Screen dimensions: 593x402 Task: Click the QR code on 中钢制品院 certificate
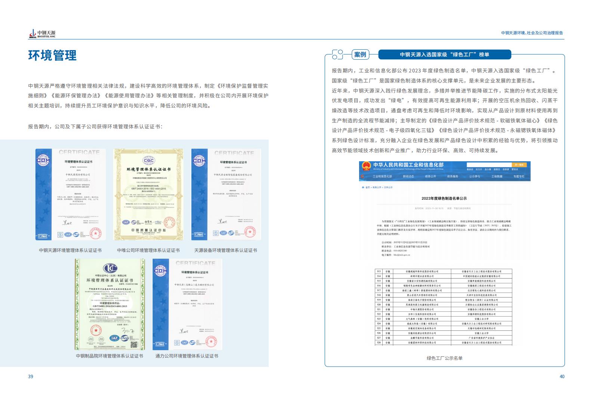coord(135,344)
